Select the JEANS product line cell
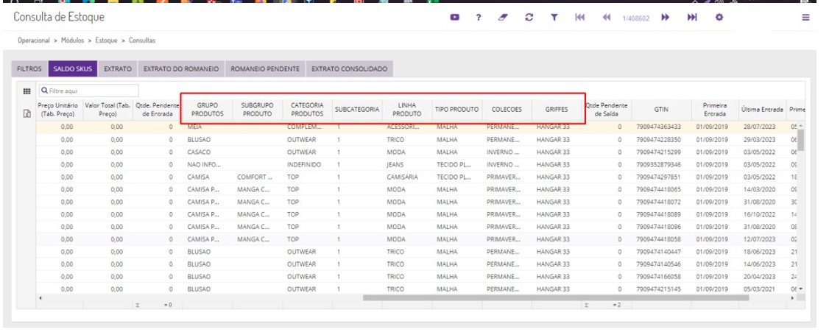 (406, 164)
